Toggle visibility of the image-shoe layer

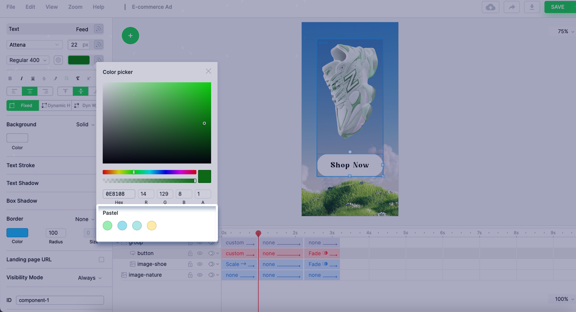200,264
